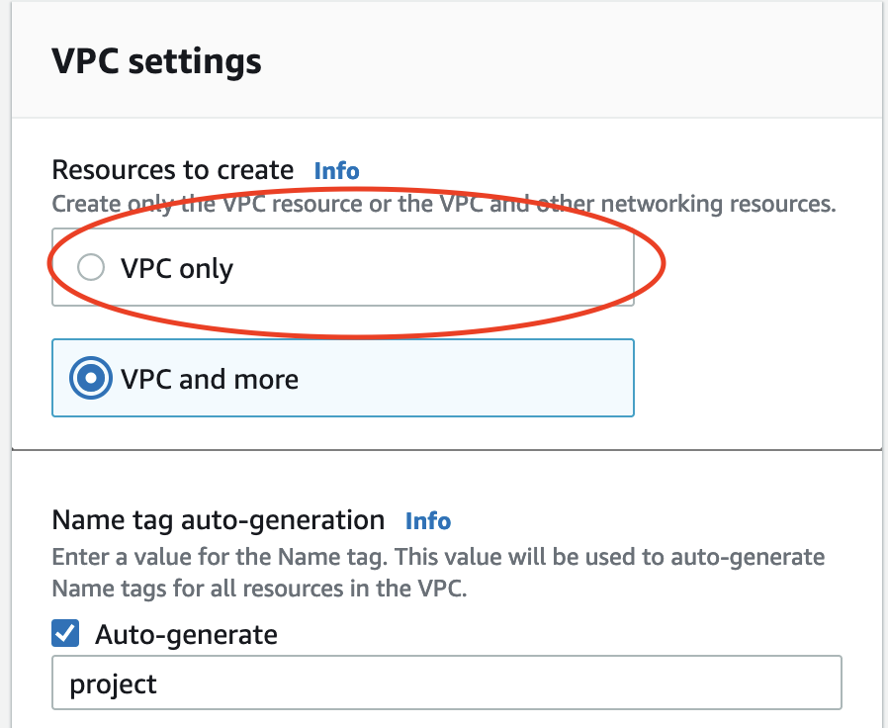Click the 'Name tag auto-generation' field label
888x728 pixels.
point(219,520)
